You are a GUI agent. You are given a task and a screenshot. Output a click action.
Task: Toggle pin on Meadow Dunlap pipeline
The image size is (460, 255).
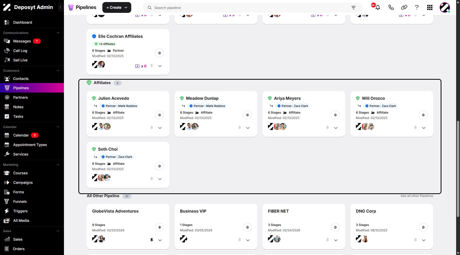[240, 128]
